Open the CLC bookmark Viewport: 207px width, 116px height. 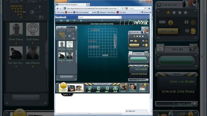pos(121,12)
